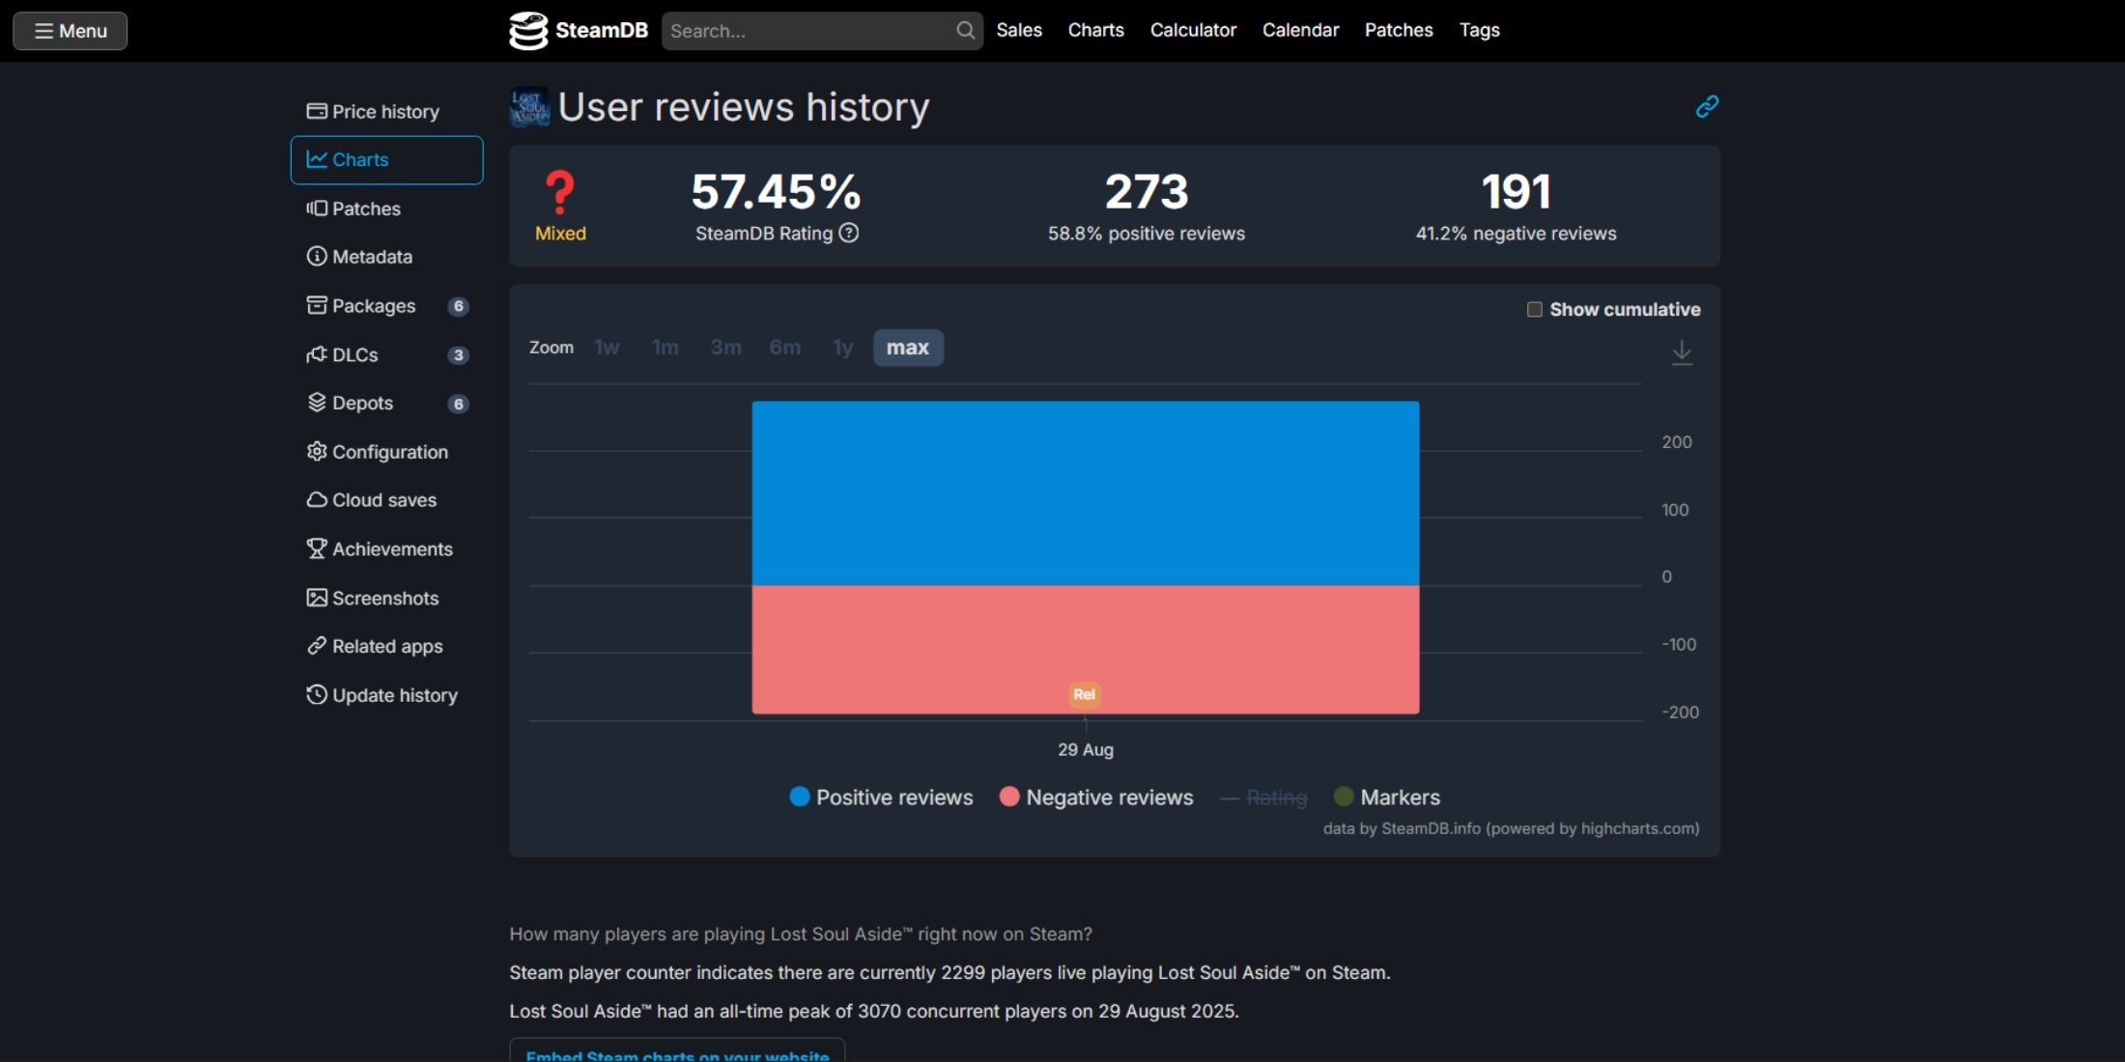This screenshot has width=2125, height=1062.
Task: Enable the Show cumulative checkbox
Action: click(1534, 310)
